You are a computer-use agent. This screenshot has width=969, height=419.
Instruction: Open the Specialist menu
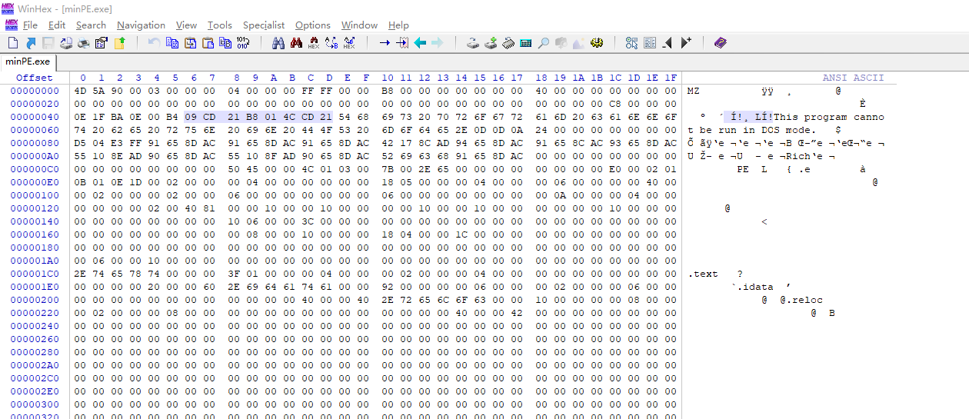click(263, 25)
